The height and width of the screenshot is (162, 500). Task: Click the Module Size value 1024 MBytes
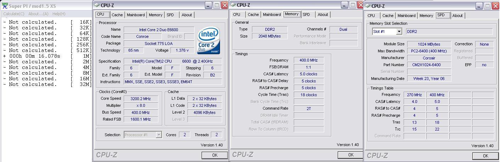tap(429, 44)
